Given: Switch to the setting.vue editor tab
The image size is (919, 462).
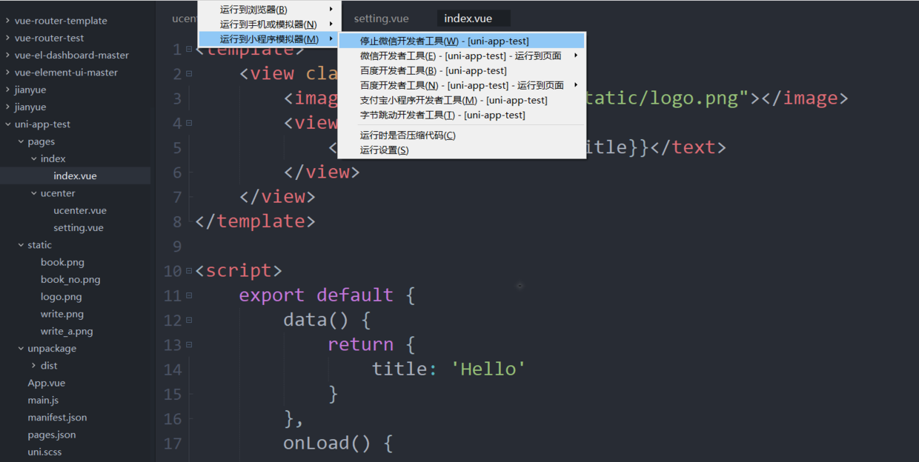Looking at the screenshot, I should click(x=381, y=19).
